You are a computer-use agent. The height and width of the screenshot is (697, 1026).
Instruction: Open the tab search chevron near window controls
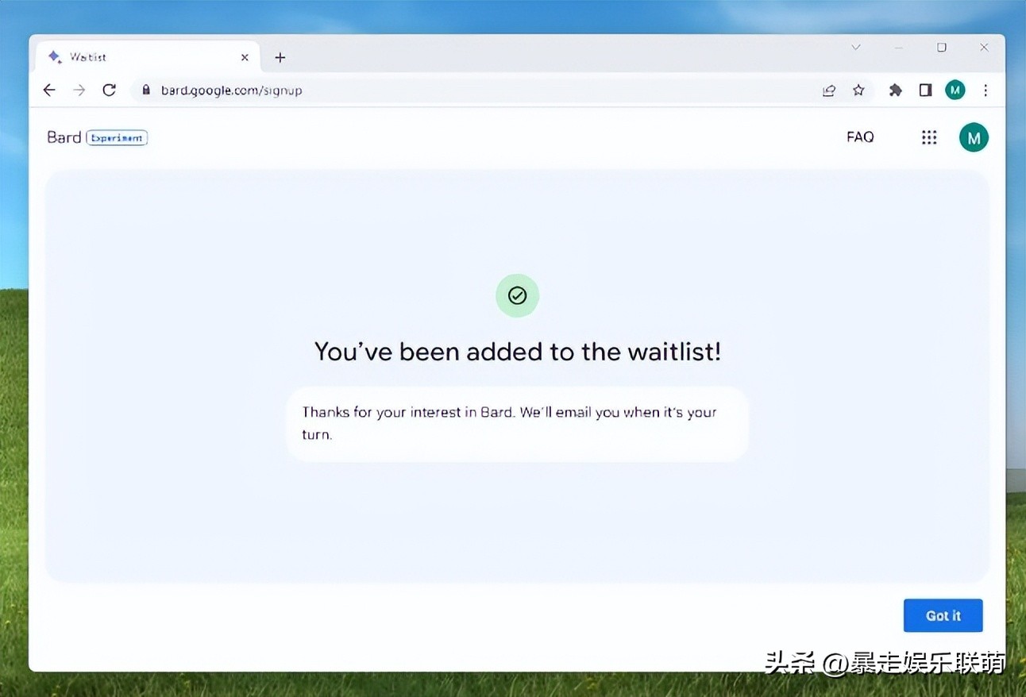tap(856, 48)
